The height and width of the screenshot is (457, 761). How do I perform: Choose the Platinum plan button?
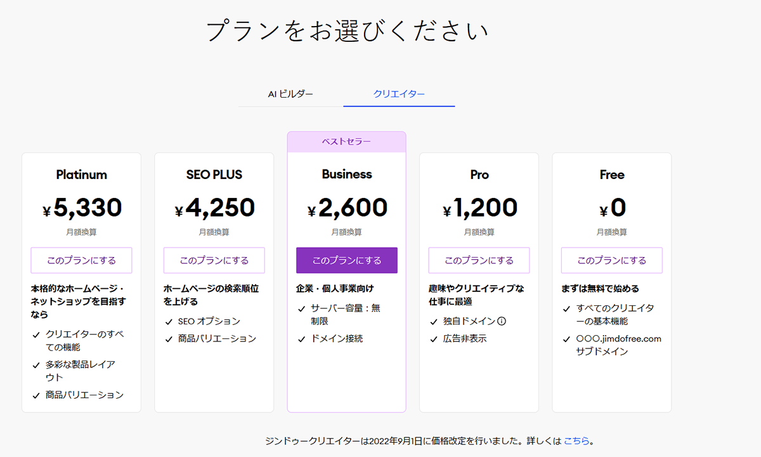tap(81, 260)
